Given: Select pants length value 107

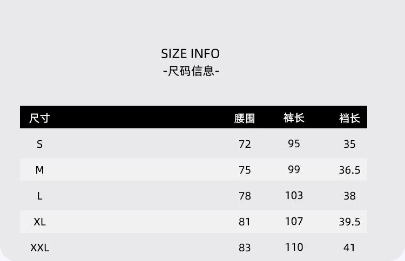Looking at the screenshot, I should pyautogui.click(x=294, y=221).
